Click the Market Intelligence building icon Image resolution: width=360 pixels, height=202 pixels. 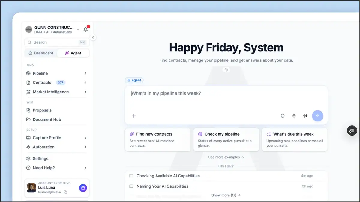click(28, 92)
